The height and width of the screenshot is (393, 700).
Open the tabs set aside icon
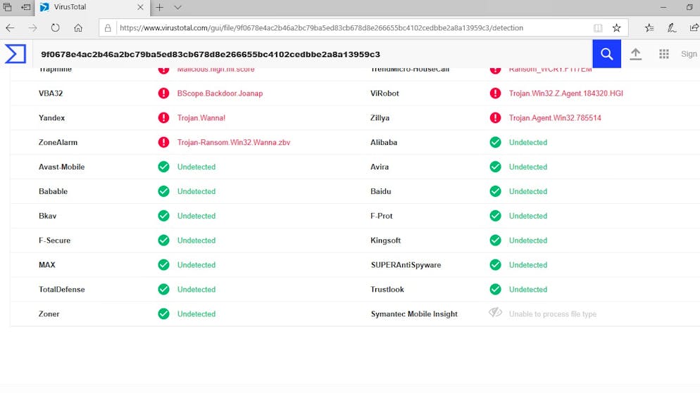7,7
